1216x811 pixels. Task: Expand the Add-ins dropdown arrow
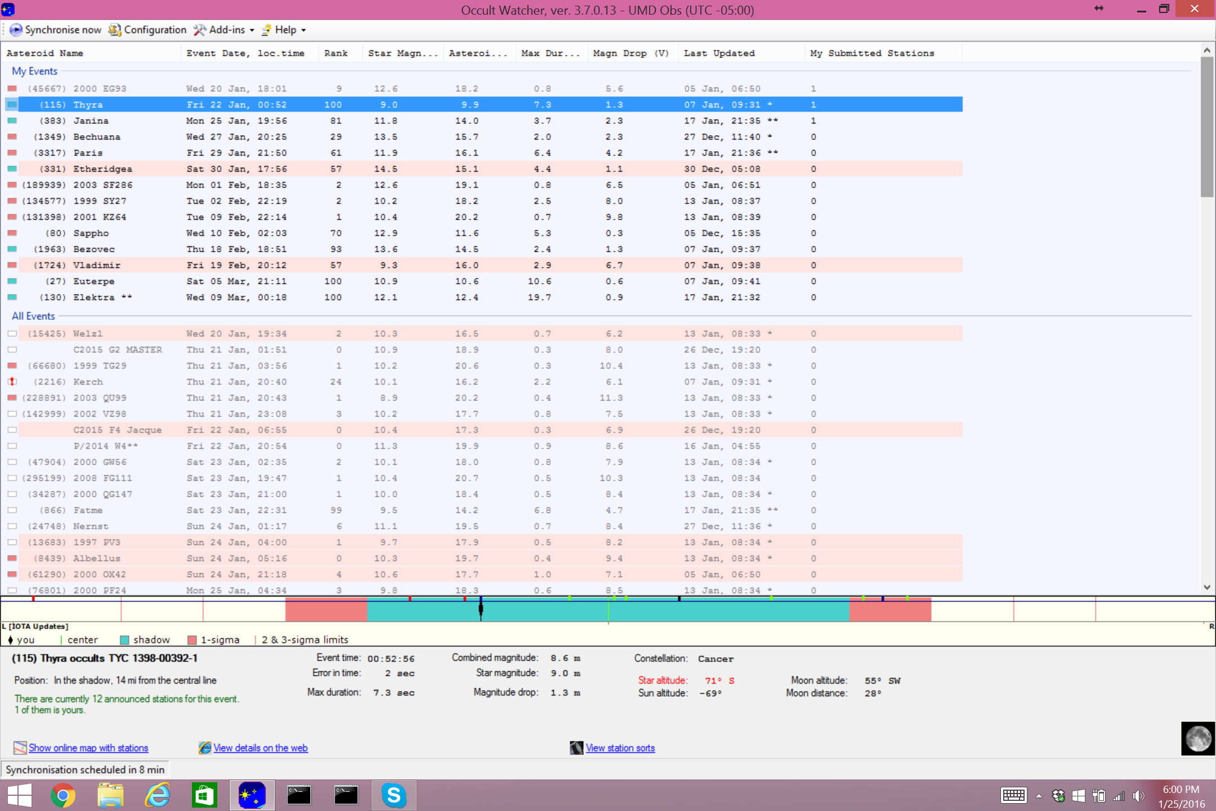[252, 30]
